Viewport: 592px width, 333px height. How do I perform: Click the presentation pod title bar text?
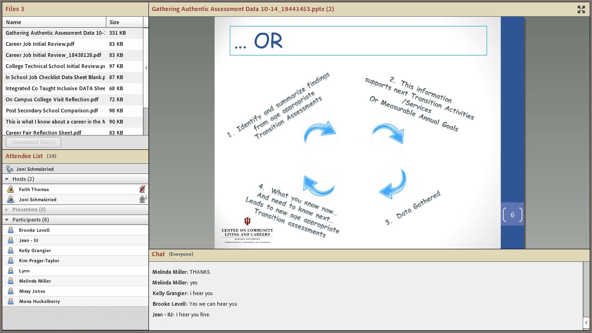click(x=243, y=9)
